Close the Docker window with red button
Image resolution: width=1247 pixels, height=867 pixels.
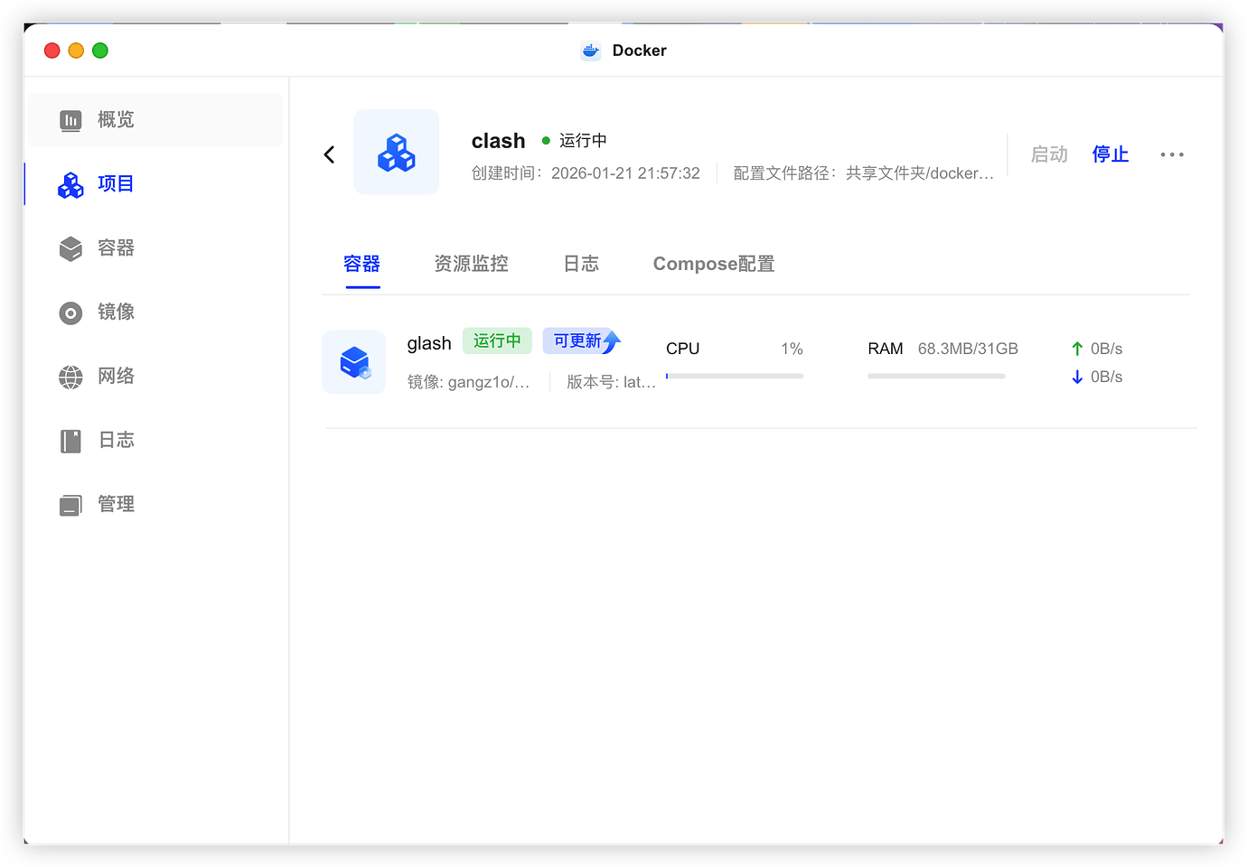pos(52,51)
